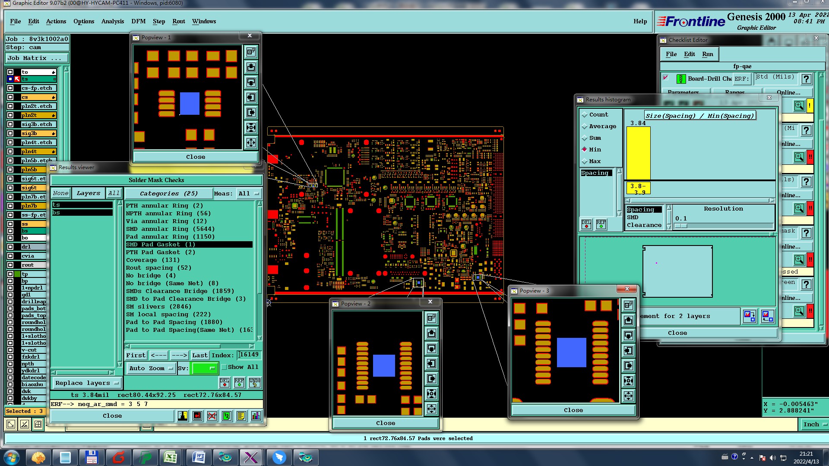The width and height of the screenshot is (829, 466).
Task: Click the crossed-out REF icon
Action: tap(212, 416)
